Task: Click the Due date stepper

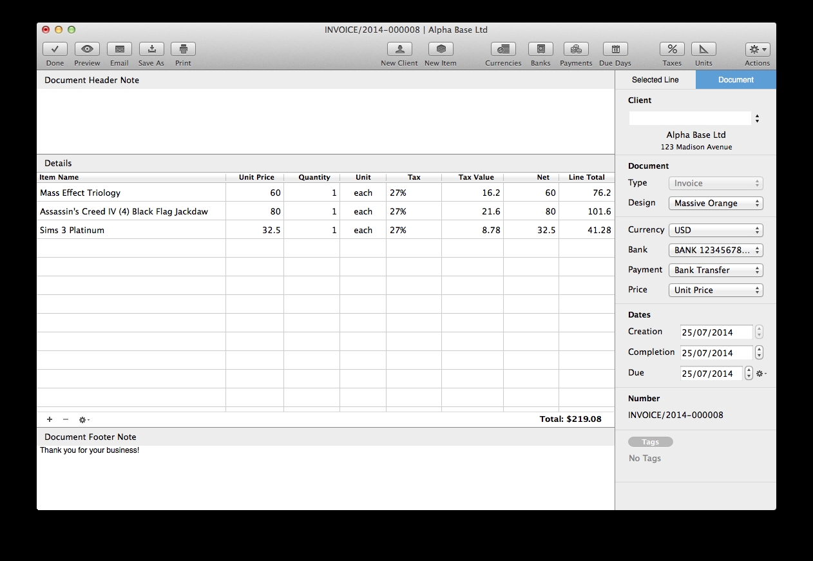Action: [749, 374]
